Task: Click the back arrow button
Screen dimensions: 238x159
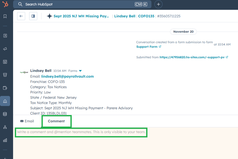Action: 21,16
